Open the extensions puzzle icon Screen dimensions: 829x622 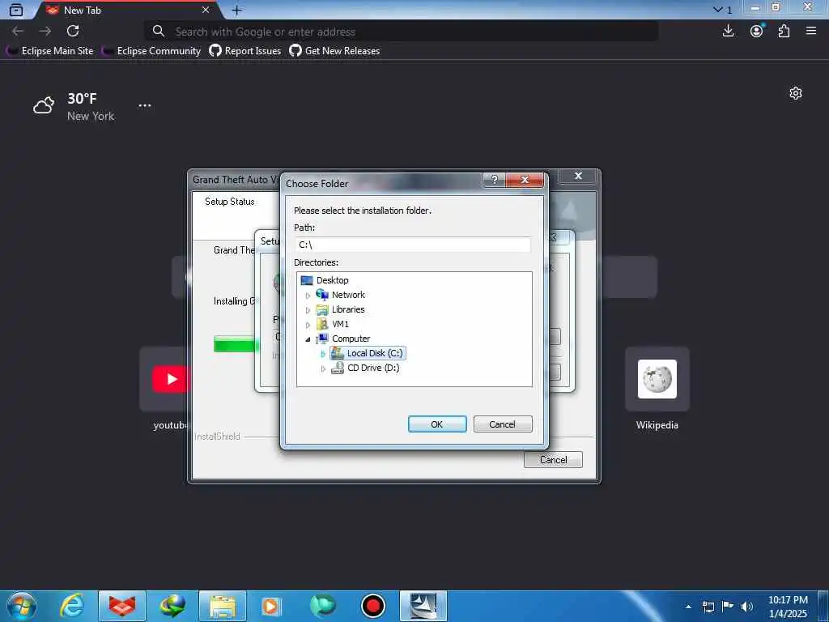[x=784, y=32]
